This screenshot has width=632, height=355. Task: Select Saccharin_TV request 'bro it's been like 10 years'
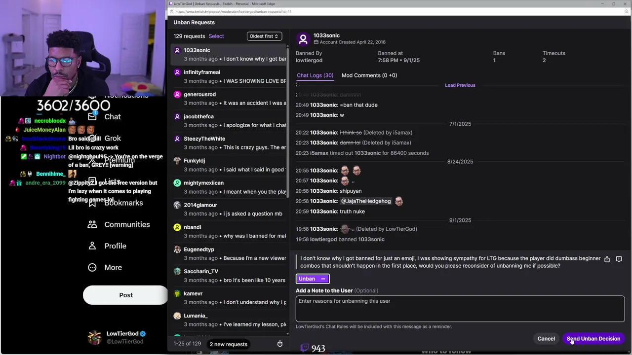click(x=229, y=276)
